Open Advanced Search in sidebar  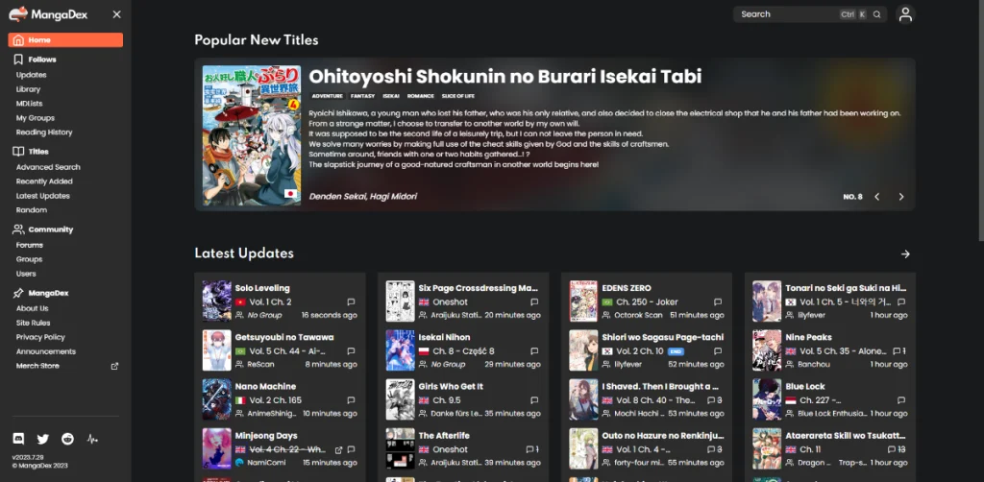(48, 167)
